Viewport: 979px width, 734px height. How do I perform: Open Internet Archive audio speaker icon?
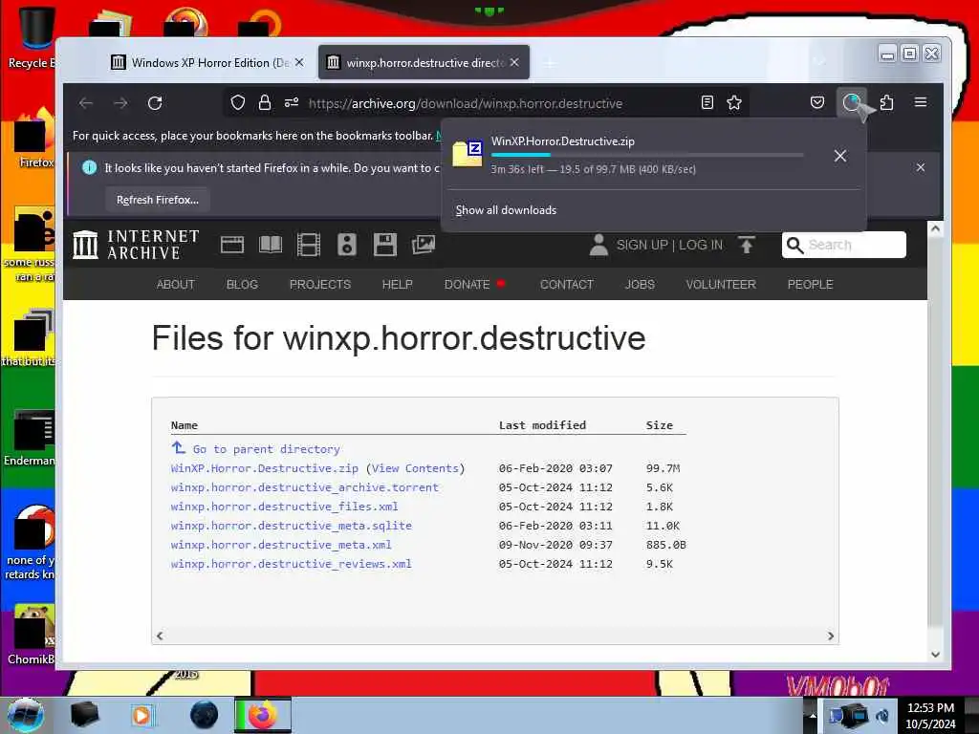pyautogui.click(x=346, y=245)
